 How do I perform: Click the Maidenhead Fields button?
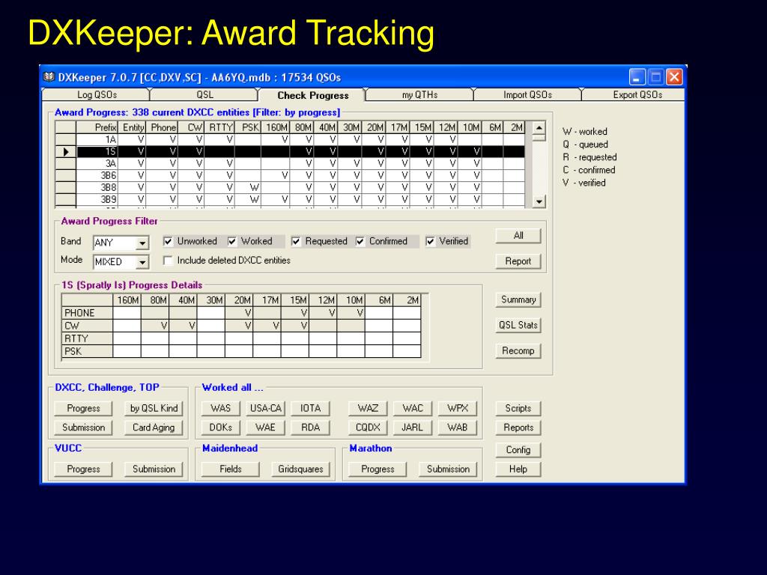pos(231,469)
